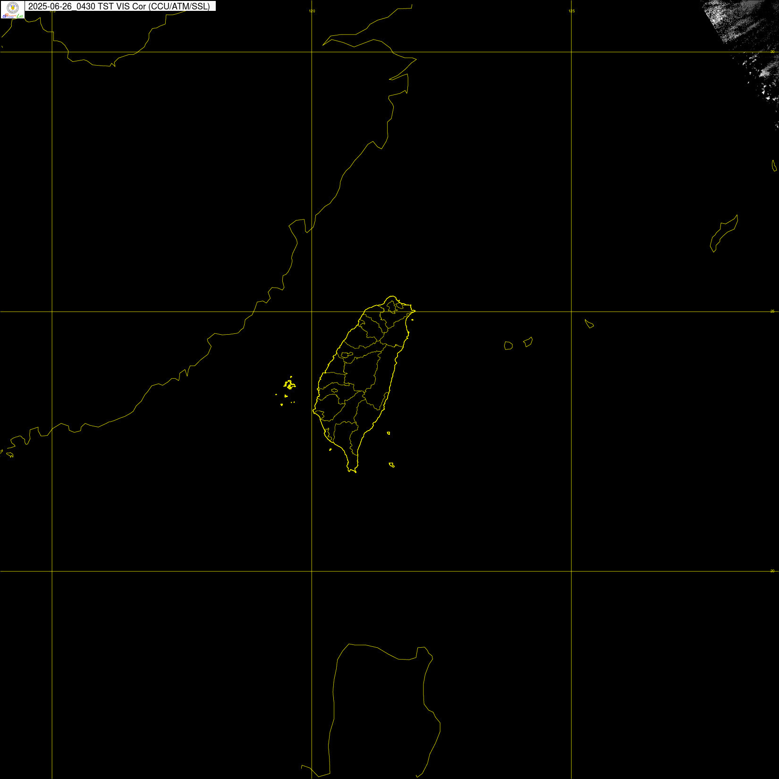Click the title '2025-06-26_0430 TST VIS Cor (CCU/ATM/SSL)'

[119, 7]
